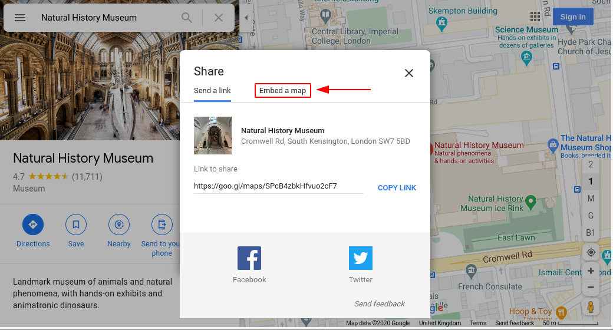Click the Skempton Building pin

click(x=441, y=24)
